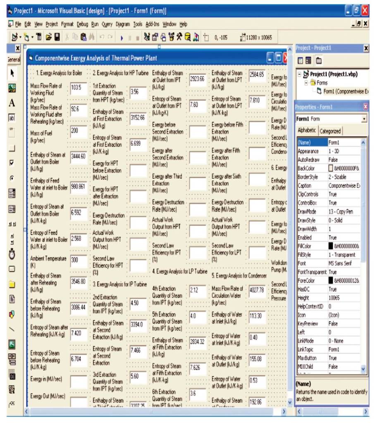
Task: Pick the Shape control in the toolbox
Action: pyautogui.click(x=12, y=314)
